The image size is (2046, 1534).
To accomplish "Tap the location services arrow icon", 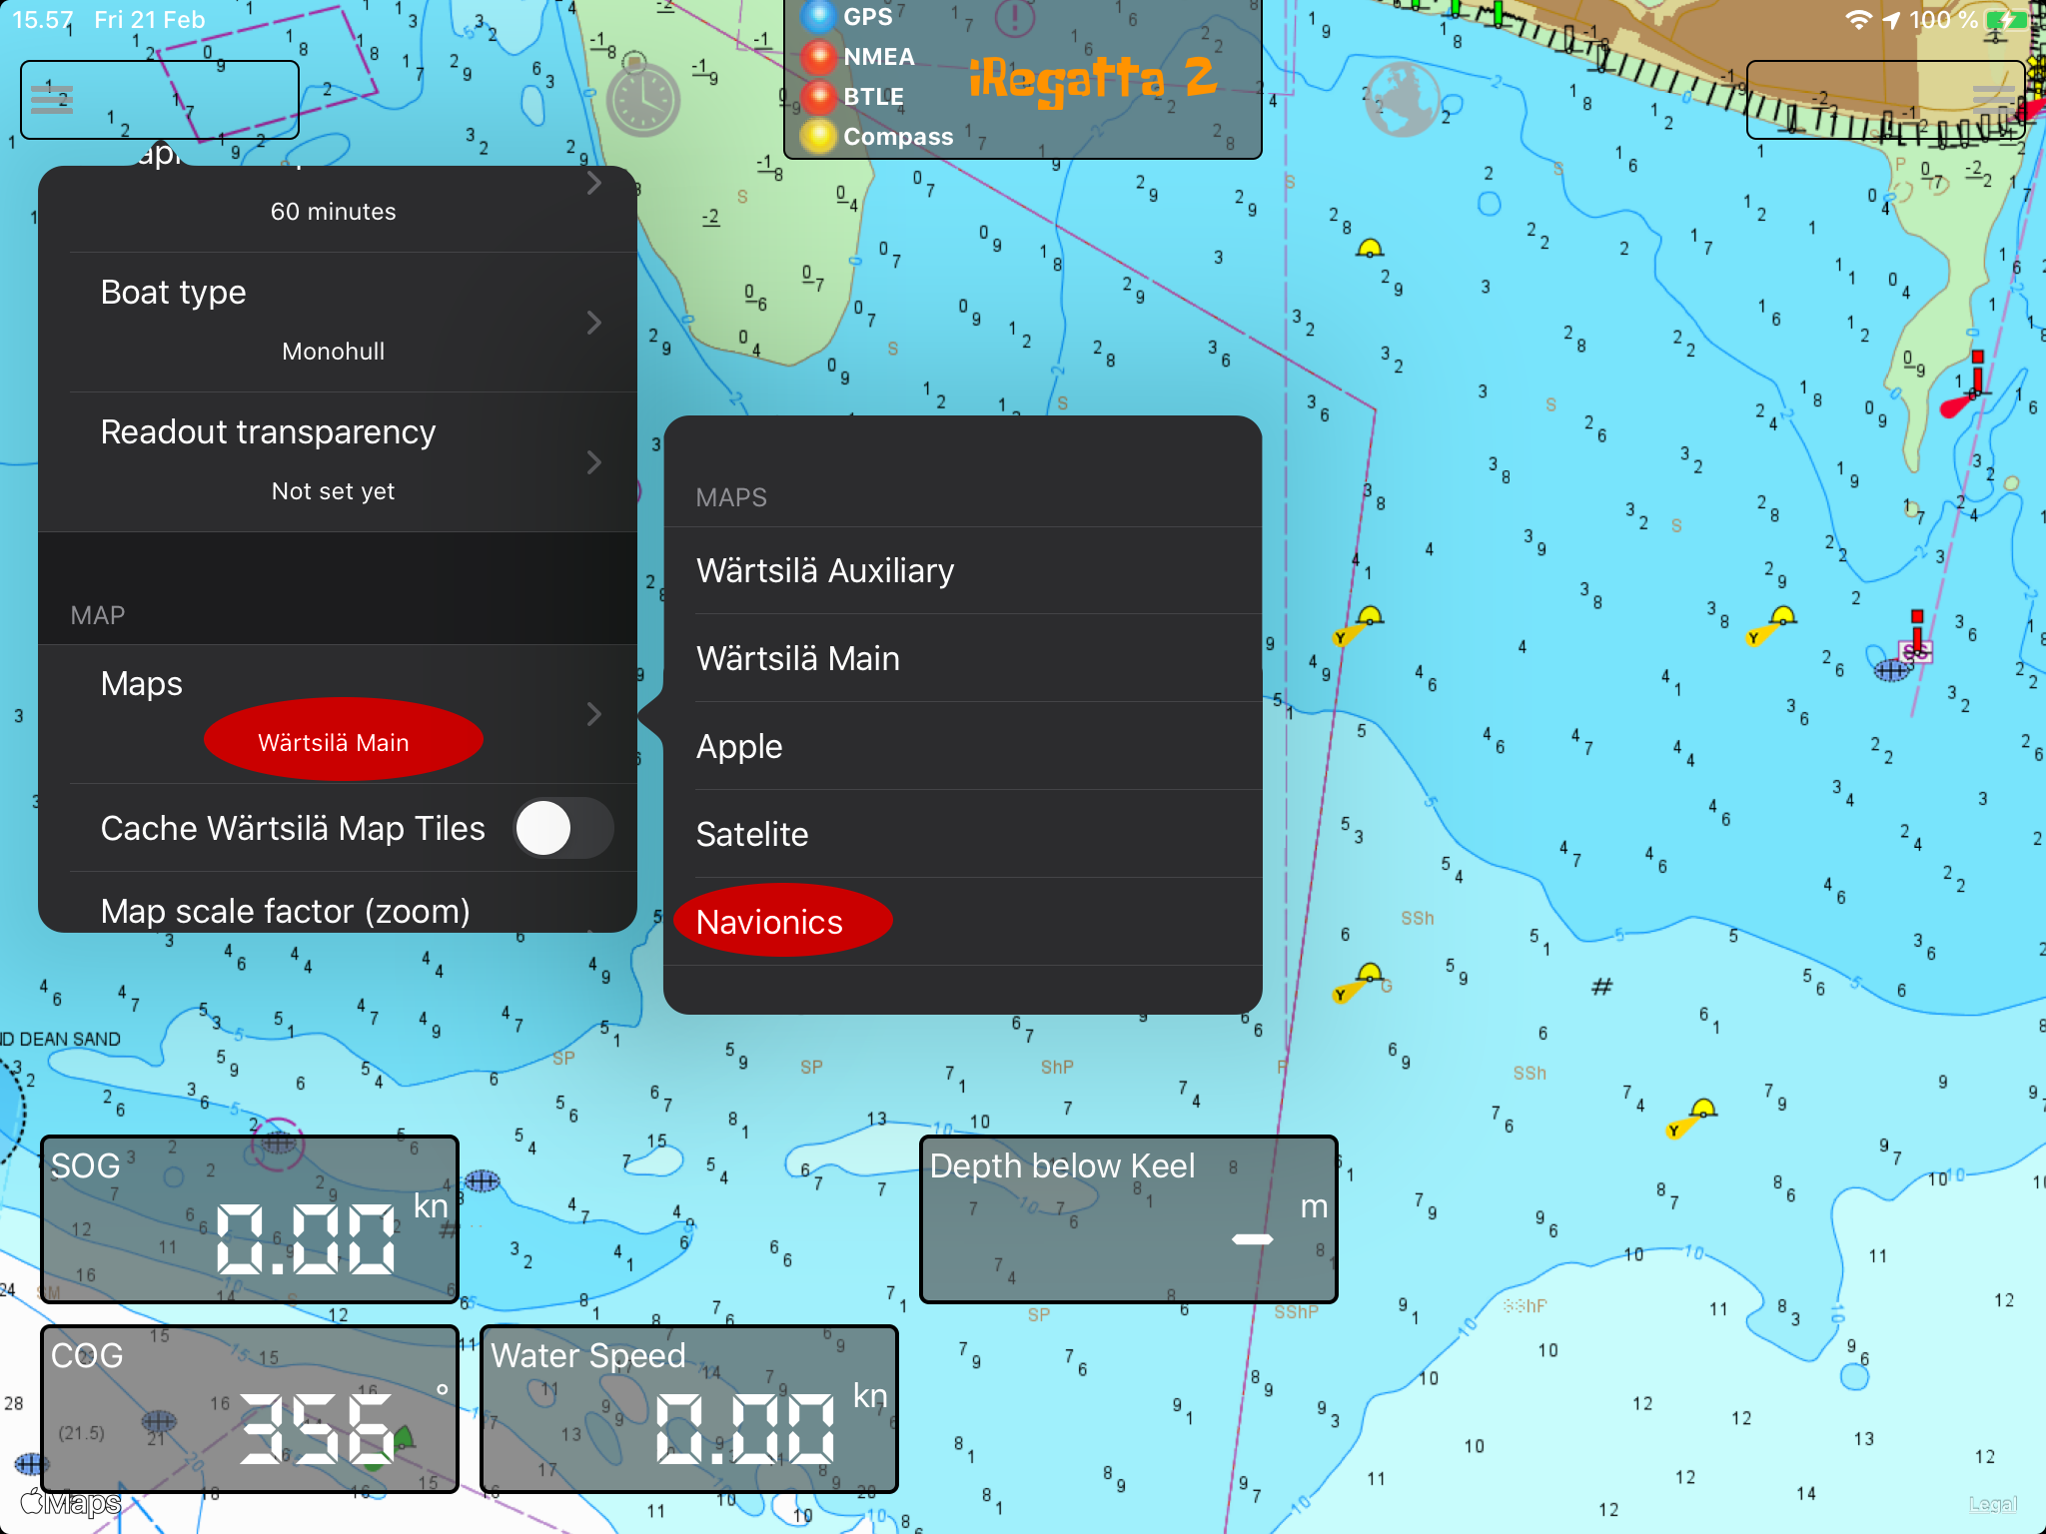I will click(1891, 19).
